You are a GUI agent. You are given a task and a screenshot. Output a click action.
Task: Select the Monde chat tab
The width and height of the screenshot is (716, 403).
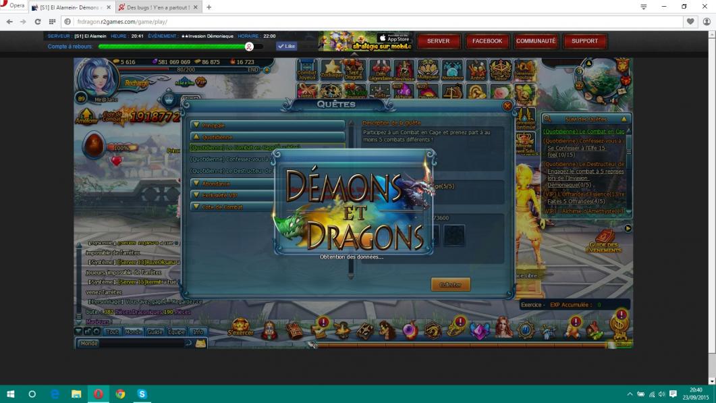pos(133,332)
